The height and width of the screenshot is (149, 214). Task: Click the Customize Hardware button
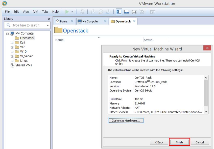tap(126, 121)
